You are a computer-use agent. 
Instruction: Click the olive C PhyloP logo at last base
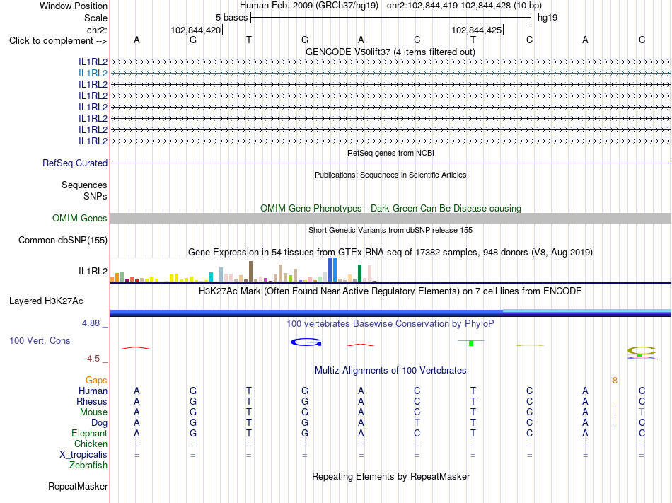(642, 350)
